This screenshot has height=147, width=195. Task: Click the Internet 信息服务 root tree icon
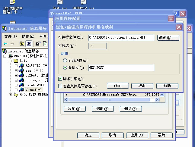pos(5,51)
